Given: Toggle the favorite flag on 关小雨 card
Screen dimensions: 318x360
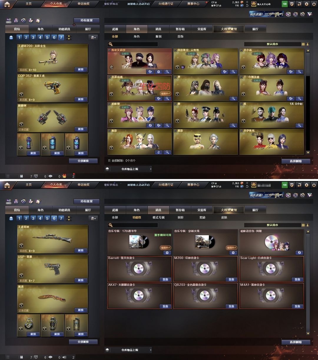Looking at the screenshot, I should click(x=241, y=50).
